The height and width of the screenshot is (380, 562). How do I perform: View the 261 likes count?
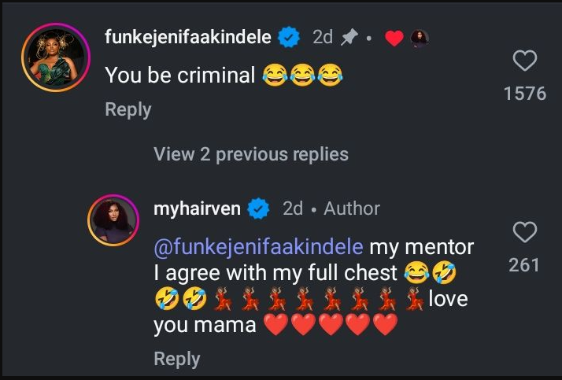click(524, 265)
